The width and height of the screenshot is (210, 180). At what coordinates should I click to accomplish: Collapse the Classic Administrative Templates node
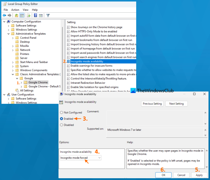13,74
